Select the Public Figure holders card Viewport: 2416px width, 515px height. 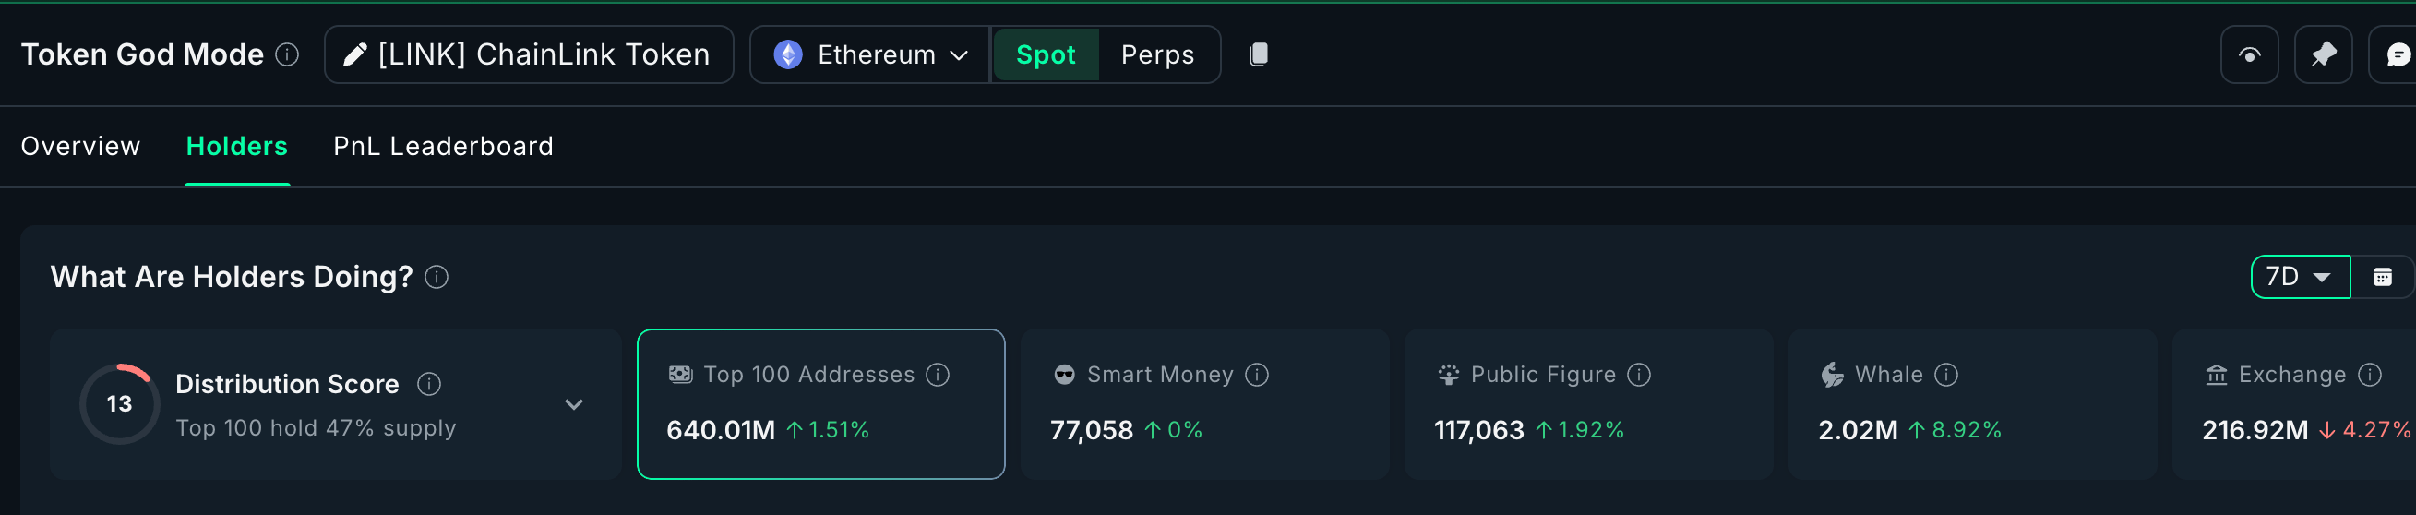click(1587, 403)
